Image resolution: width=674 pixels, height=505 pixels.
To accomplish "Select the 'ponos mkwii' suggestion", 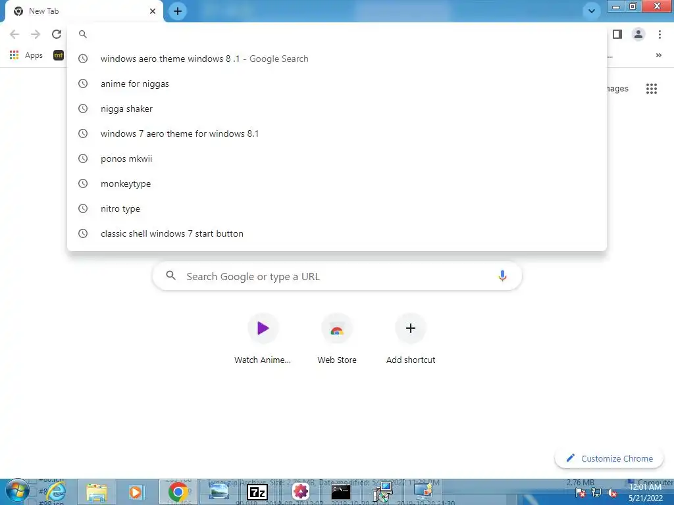I will [x=337, y=158].
